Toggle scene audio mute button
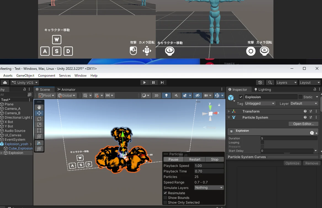The height and width of the screenshot is (208, 322). point(176,95)
